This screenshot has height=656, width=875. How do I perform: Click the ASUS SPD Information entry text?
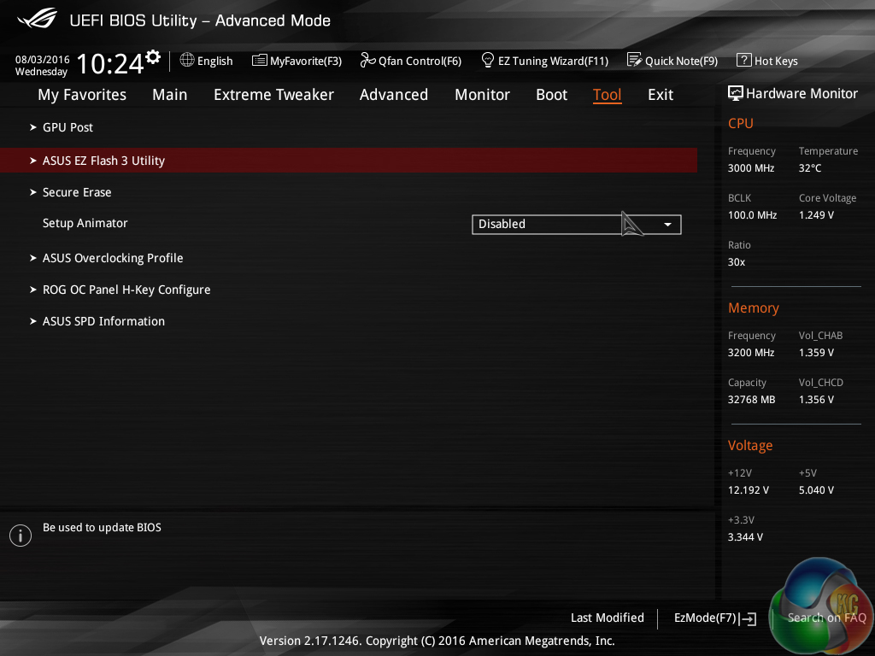pyautogui.click(x=103, y=321)
